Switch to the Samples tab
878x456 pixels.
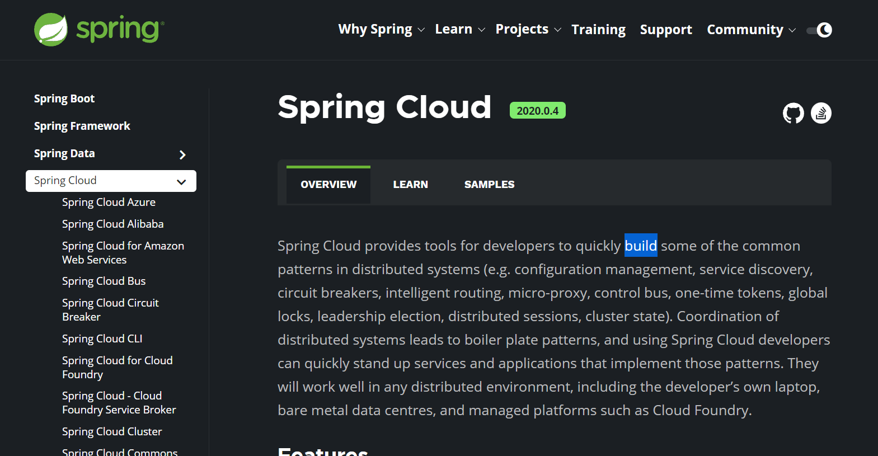click(489, 185)
